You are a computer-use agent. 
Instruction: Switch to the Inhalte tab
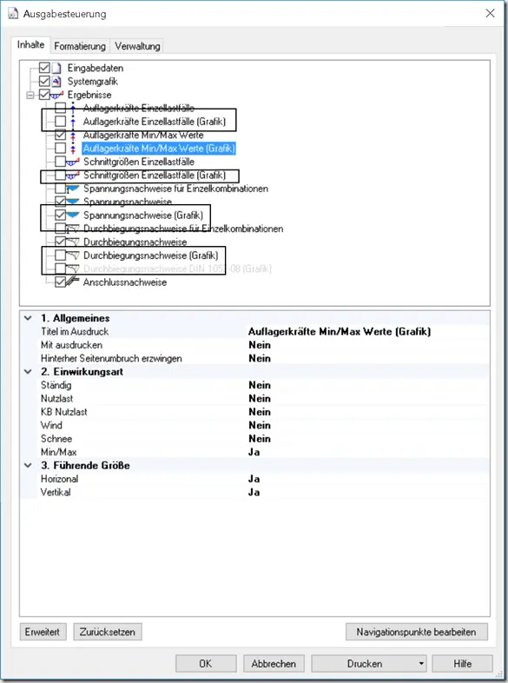(x=31, y=45)
